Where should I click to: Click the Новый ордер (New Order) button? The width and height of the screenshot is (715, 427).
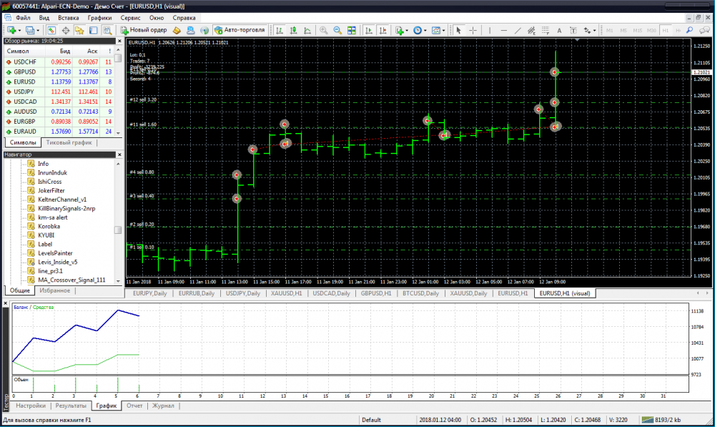click(144, 30)
